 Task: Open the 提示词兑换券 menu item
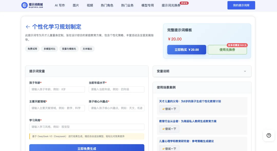171,5
